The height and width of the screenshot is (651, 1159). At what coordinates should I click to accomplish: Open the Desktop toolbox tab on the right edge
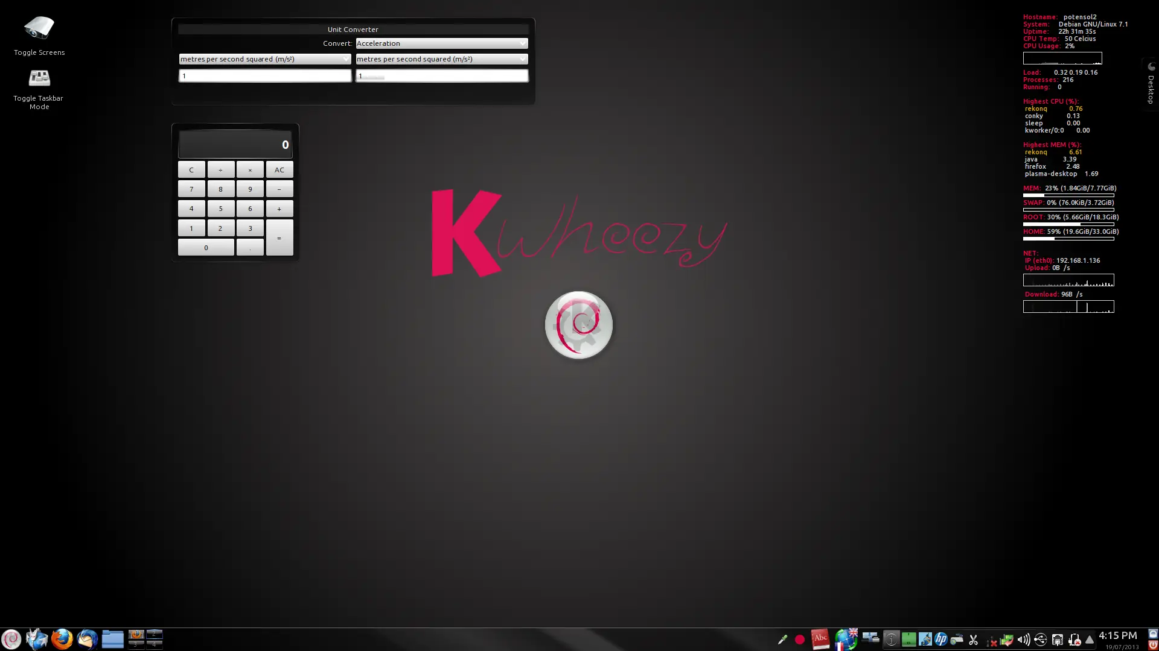(x=1151, y=84)
